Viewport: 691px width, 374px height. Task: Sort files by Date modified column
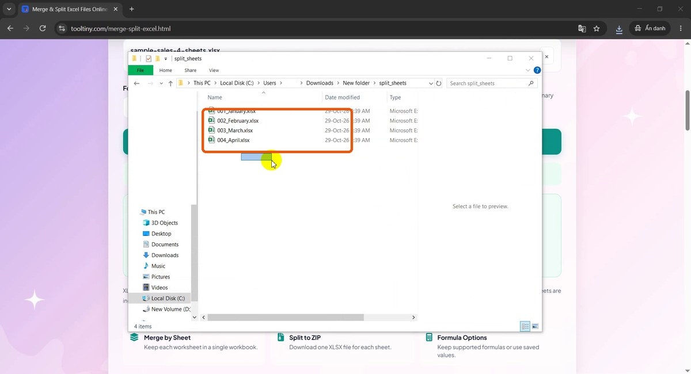click(342, 97)
